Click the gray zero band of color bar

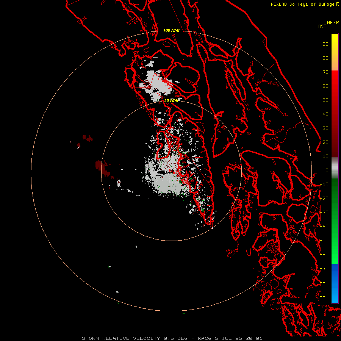click(335, 168)
